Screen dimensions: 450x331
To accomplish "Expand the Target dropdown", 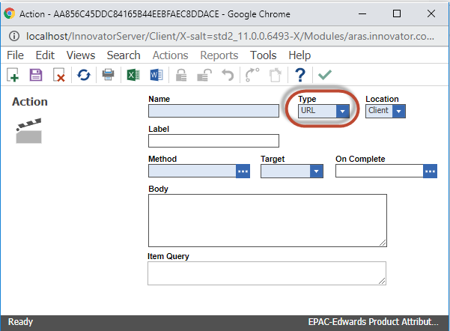I will [x=316, y=171].
